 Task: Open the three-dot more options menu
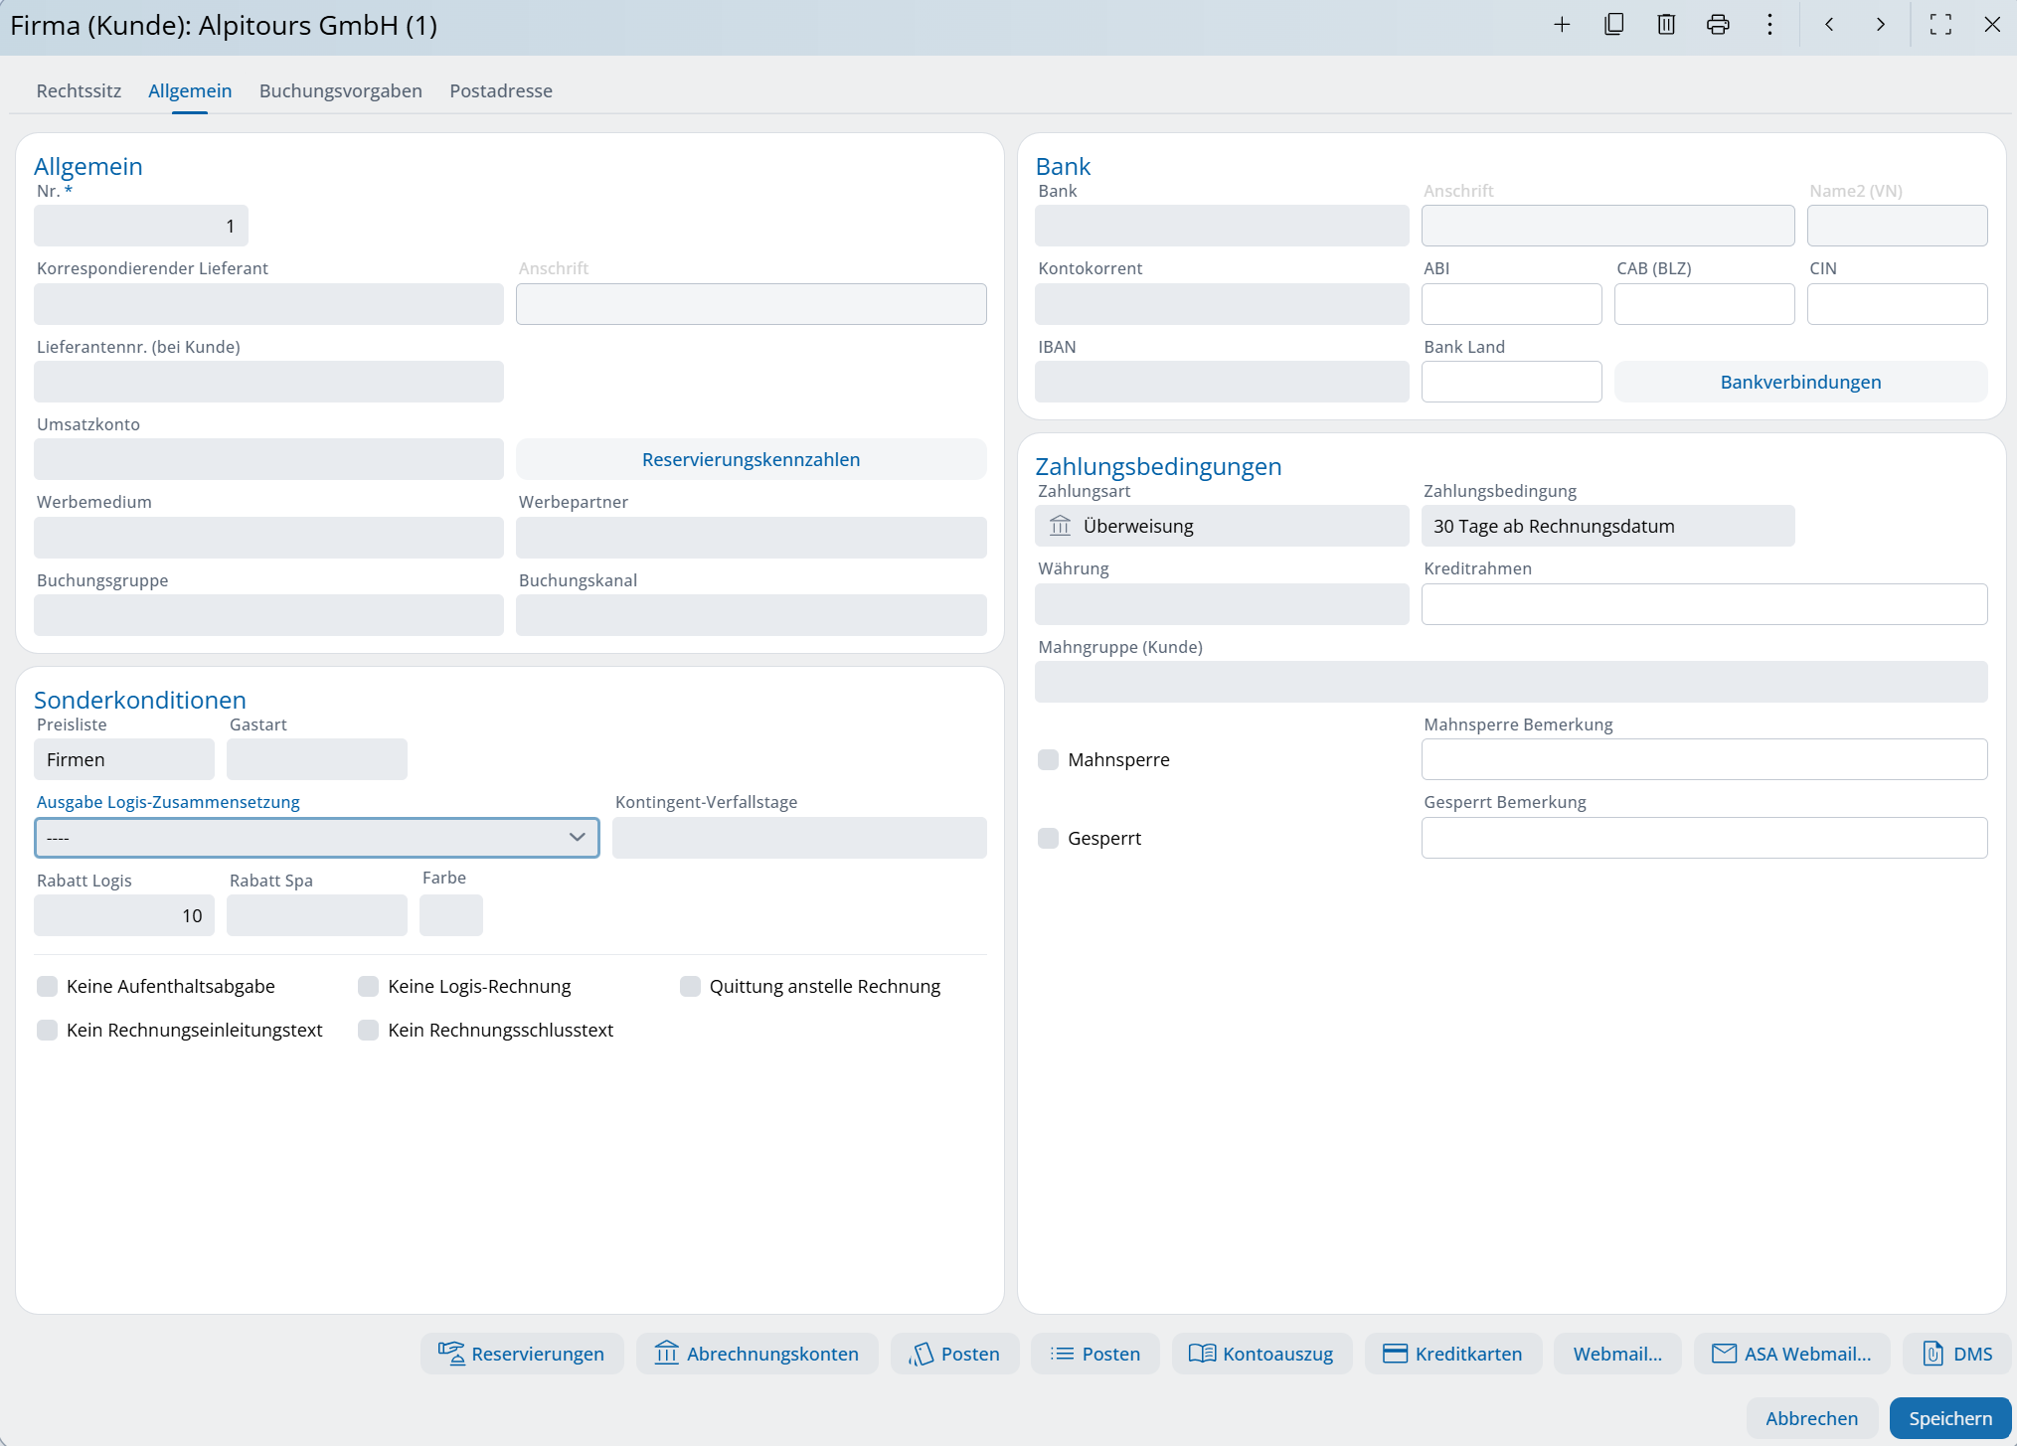1769,25
